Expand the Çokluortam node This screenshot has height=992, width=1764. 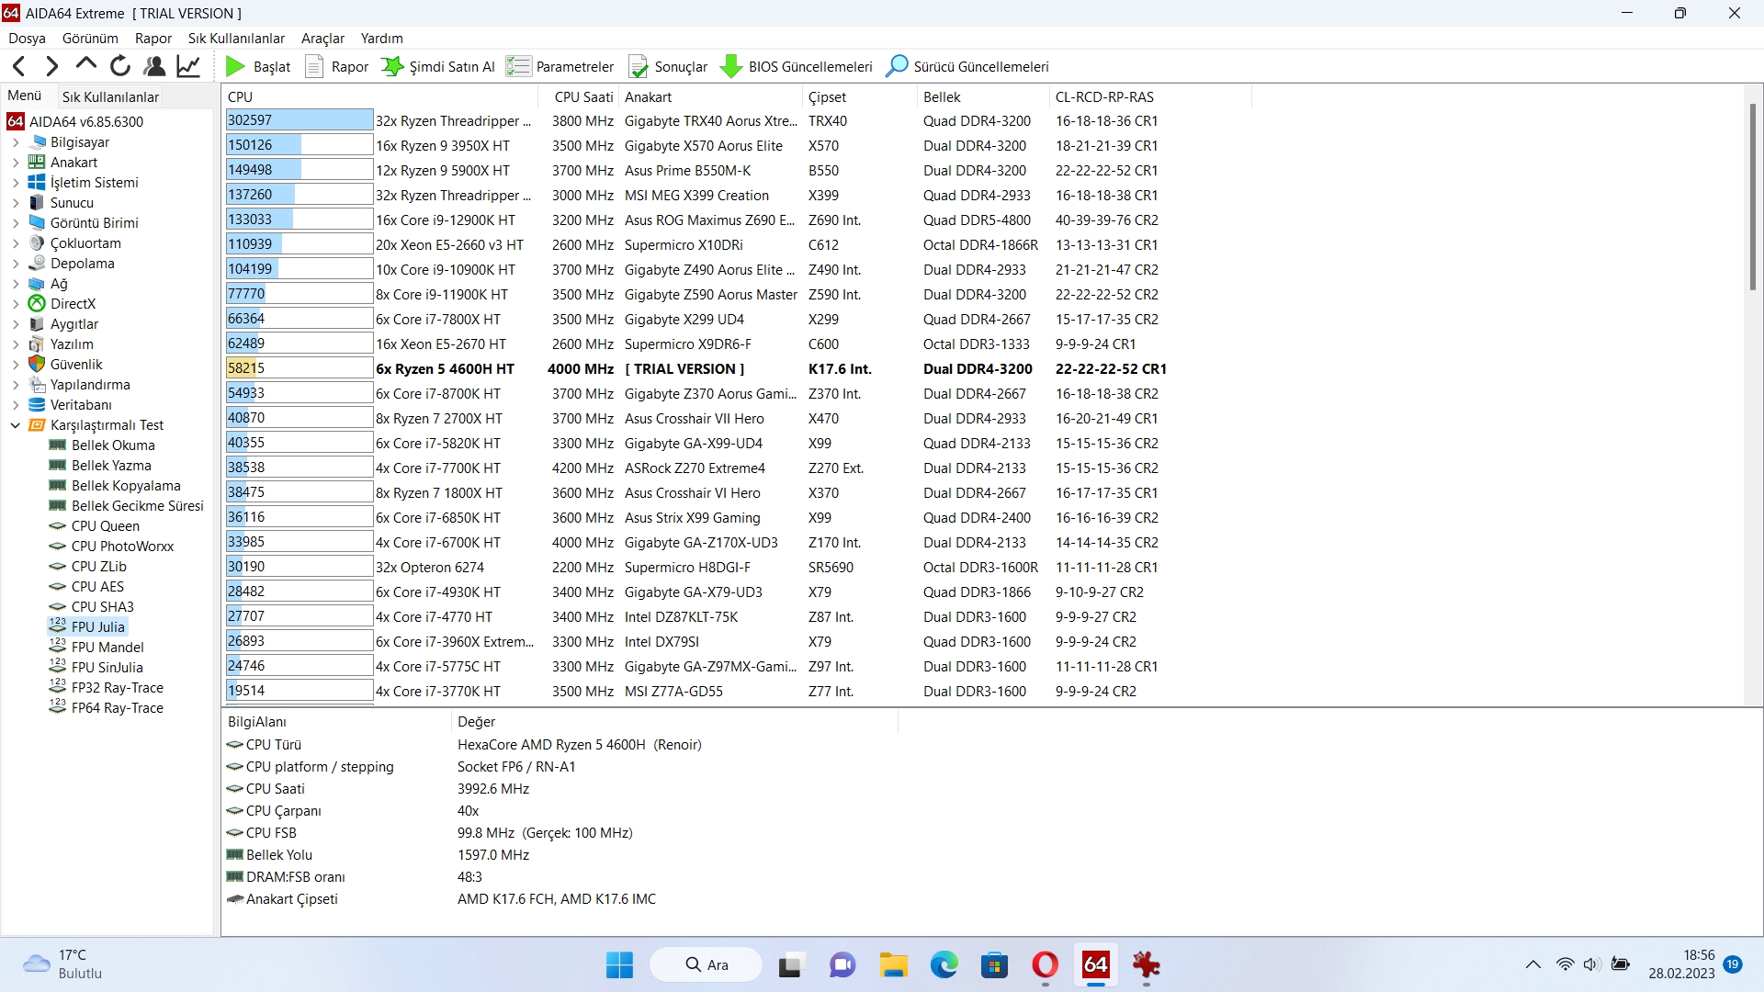[16, 243]
